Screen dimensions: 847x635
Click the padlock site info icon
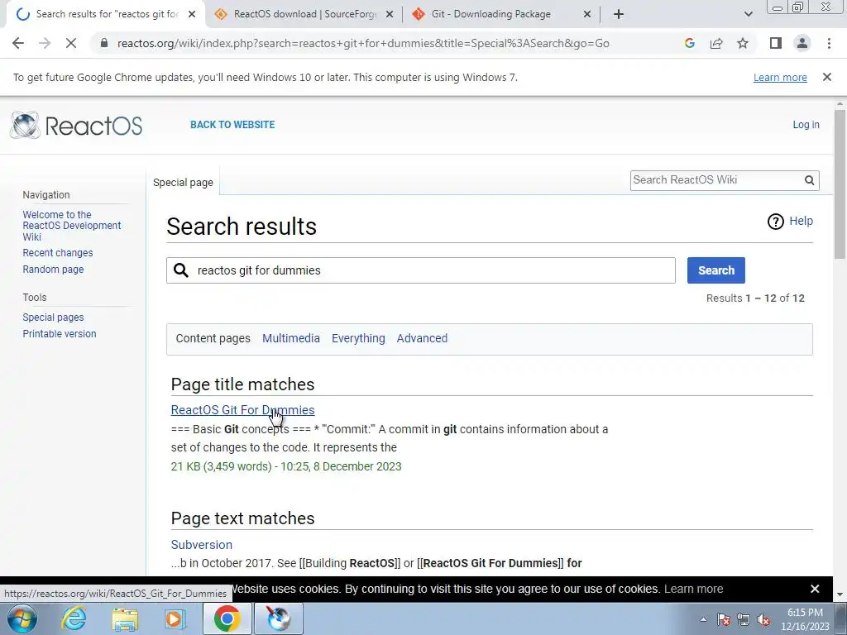point(104,43)
